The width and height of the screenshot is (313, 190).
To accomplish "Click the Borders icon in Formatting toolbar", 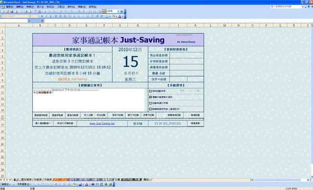I will click(x=107, y=16).
